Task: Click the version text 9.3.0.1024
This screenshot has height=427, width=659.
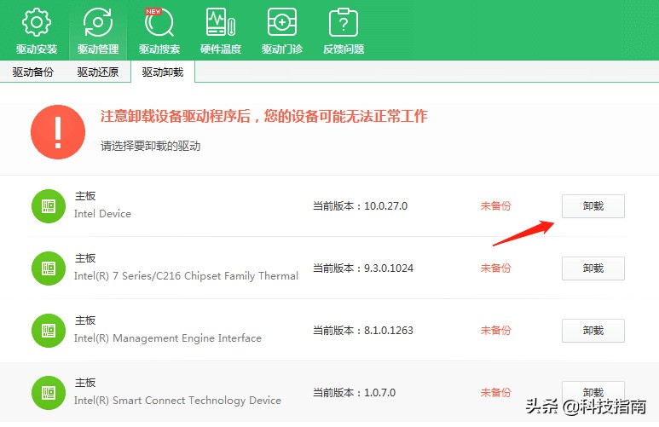Action: (x=389, y=268)
